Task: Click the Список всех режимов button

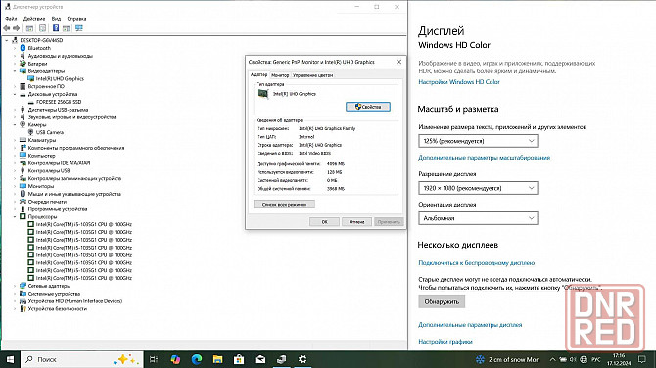Action: click(x=285, y=205)
